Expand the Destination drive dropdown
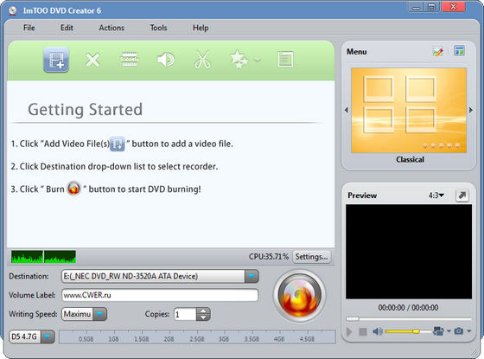Image resolution: width=484 pixels, height=359 pixels. coord(252,276)
